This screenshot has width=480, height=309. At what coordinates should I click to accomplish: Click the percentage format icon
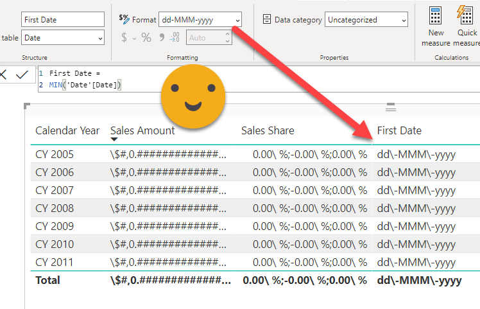[146, 38]
